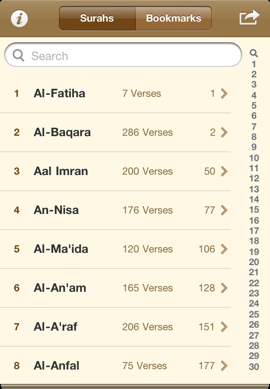Expand Al-Baqara with its chevron
This screenshot has height=389, width=270.
tap(224, 132)
